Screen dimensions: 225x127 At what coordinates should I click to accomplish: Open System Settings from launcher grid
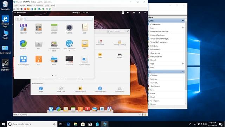pyautogui.click(x=85, y=61)
